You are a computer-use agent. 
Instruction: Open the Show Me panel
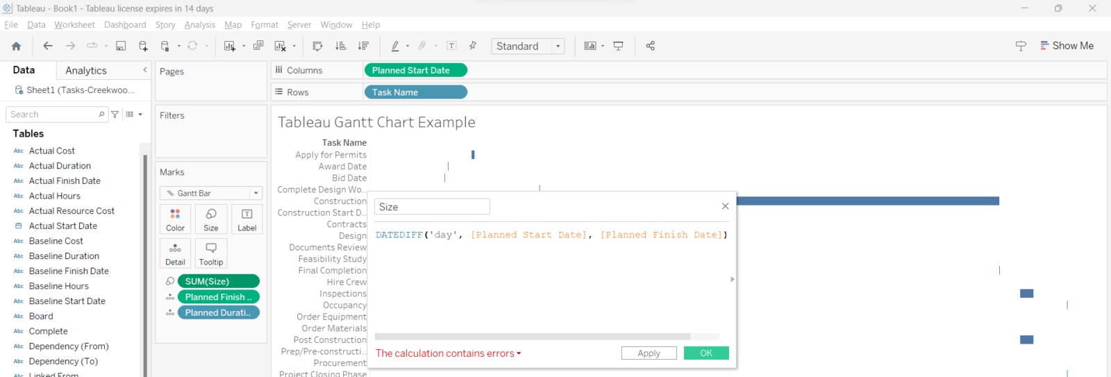click(x=1067, y=46)
